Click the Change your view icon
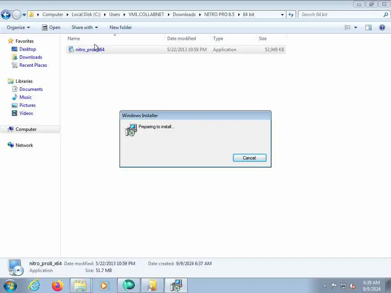Image resolution: width=391 pixels, height=293 pixels. [347, 27]
